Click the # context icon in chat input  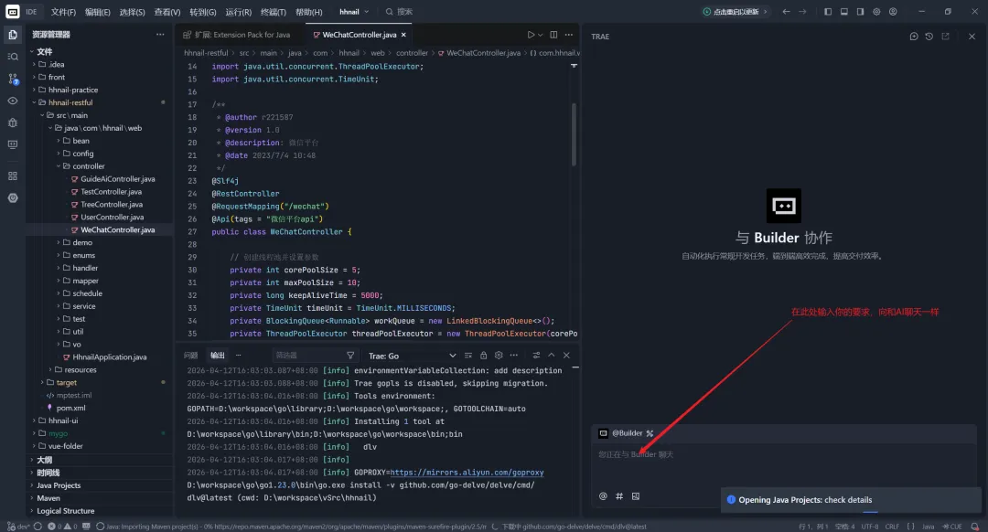(x=619, y=496)
